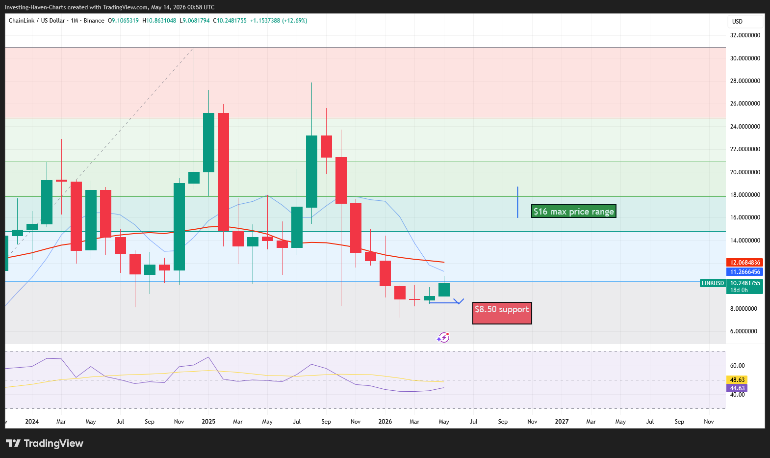Click the LINKUSD price label
Viewport: 770px width, 458px height.
(713, 283)
